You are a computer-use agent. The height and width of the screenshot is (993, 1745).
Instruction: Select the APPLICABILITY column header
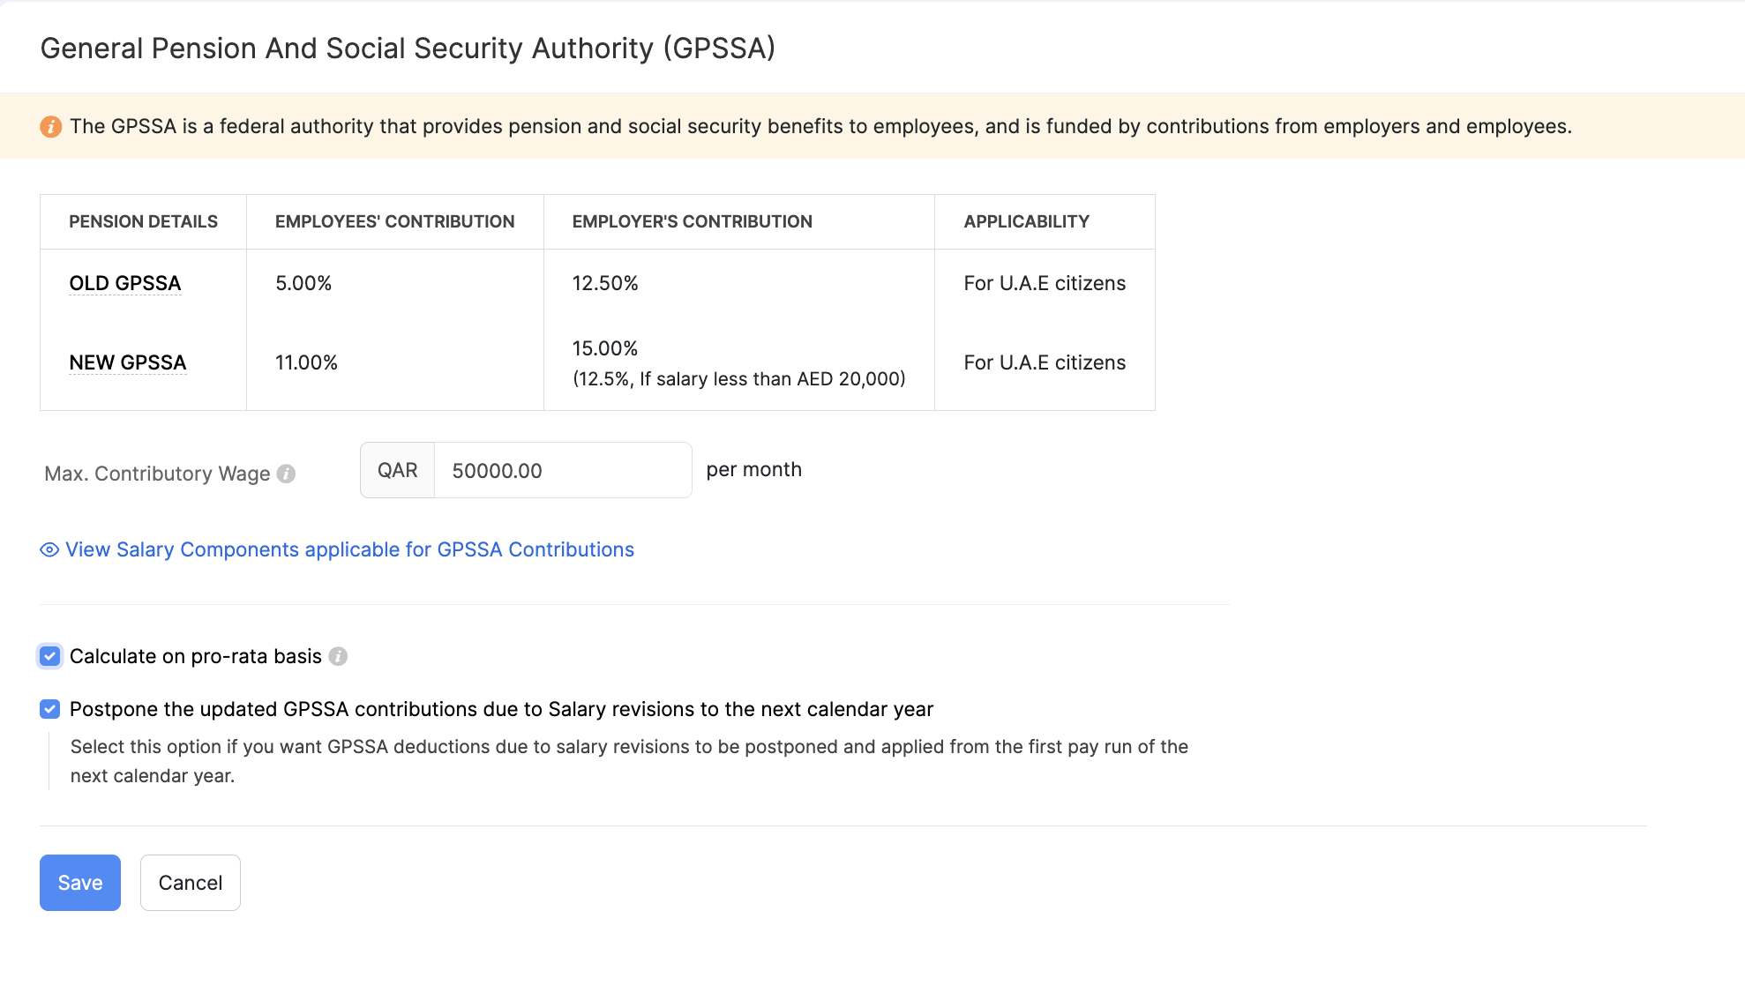tap(1026, 221)
